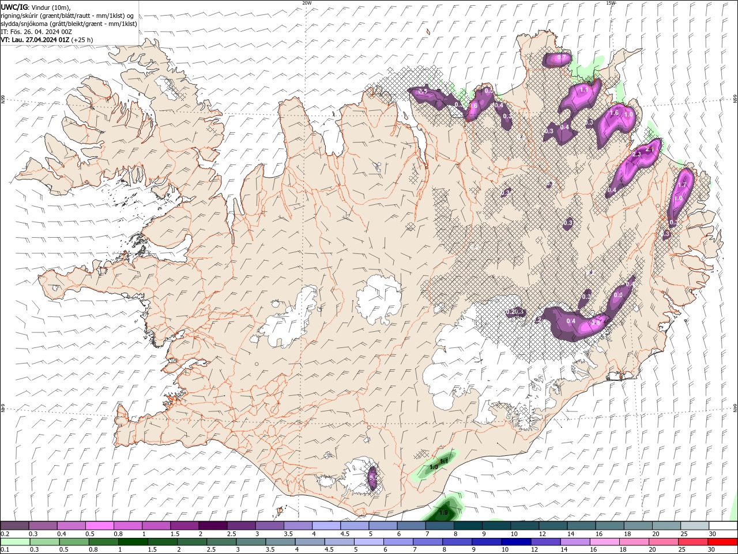The height and width of the screenshot is (554, 738).
Task: Select top legend swatch between 6 and 7
Action: [x=411, y=526]
